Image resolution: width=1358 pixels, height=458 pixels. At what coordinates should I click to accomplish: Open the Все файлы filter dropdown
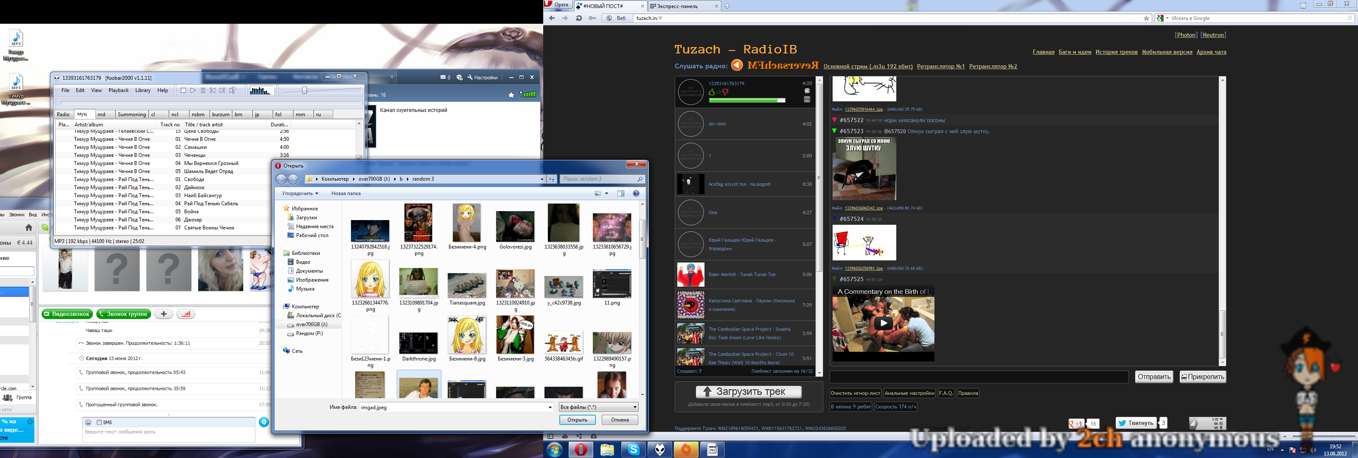[x=598, y=408]
